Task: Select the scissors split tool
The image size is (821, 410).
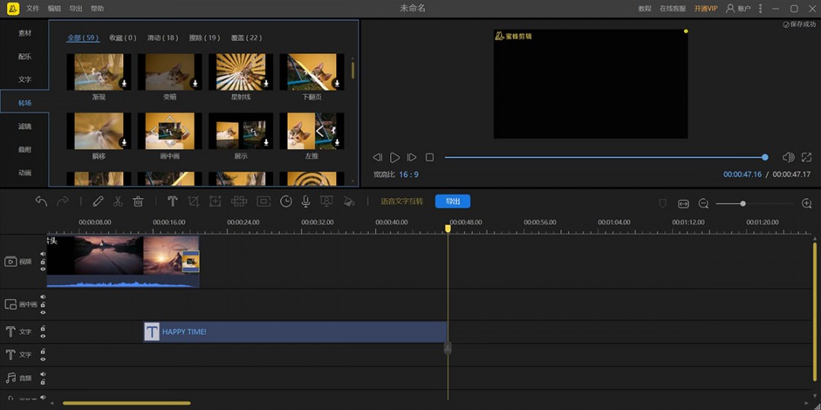Action: [x=118, y=201]
